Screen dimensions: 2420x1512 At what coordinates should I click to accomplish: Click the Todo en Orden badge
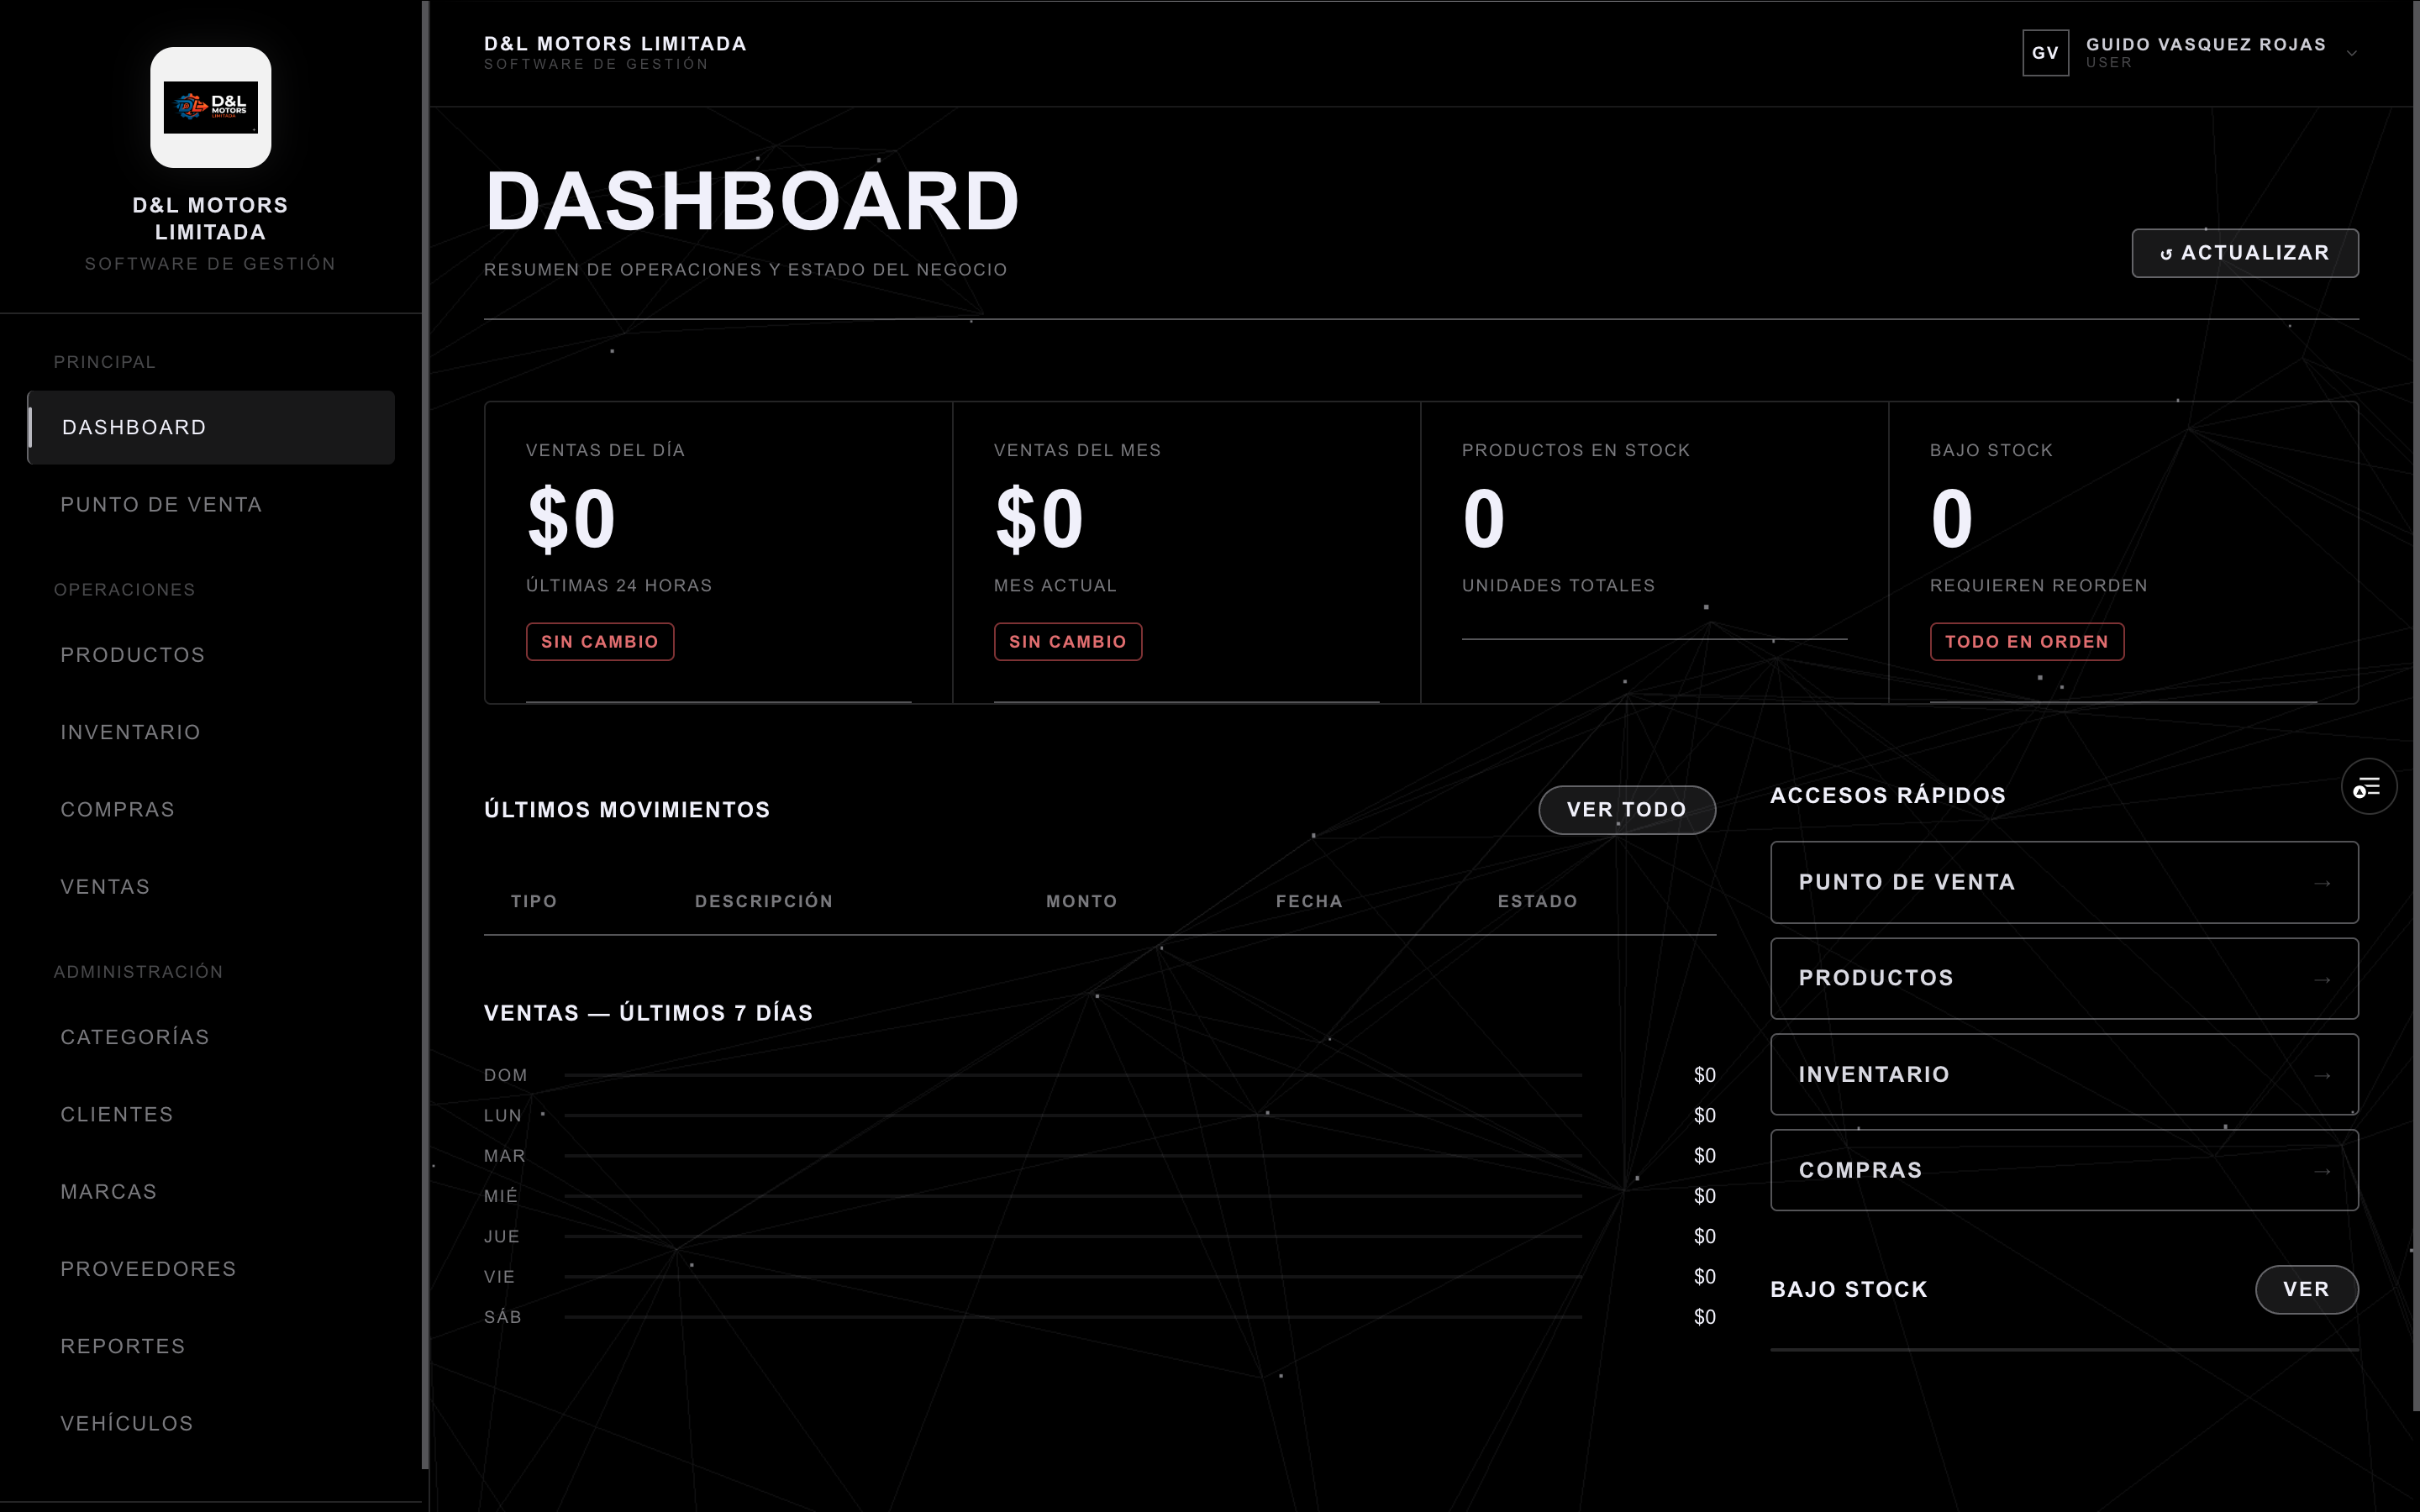click(x=2026, y=641)
